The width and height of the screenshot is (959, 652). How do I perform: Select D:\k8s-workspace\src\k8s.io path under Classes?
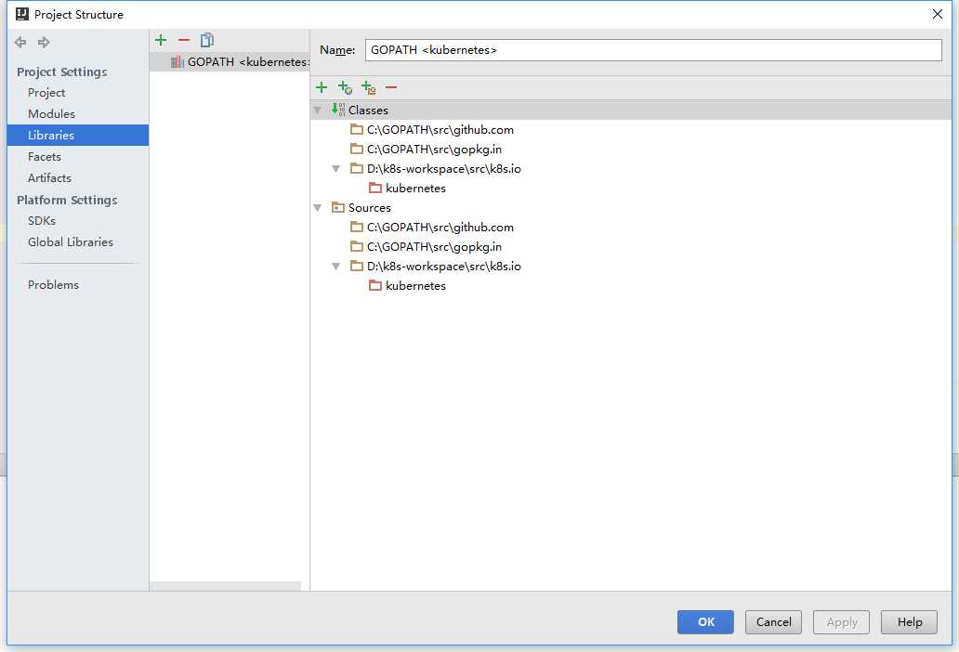444,169
